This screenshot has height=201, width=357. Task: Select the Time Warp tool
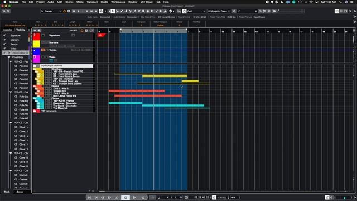pyautogui.click(x=152, y=11)
